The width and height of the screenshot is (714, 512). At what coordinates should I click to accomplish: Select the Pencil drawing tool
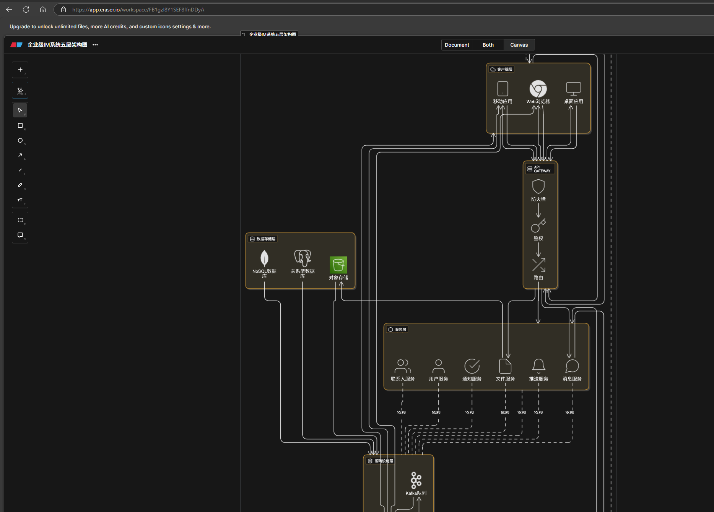click(x=20, y=185)
